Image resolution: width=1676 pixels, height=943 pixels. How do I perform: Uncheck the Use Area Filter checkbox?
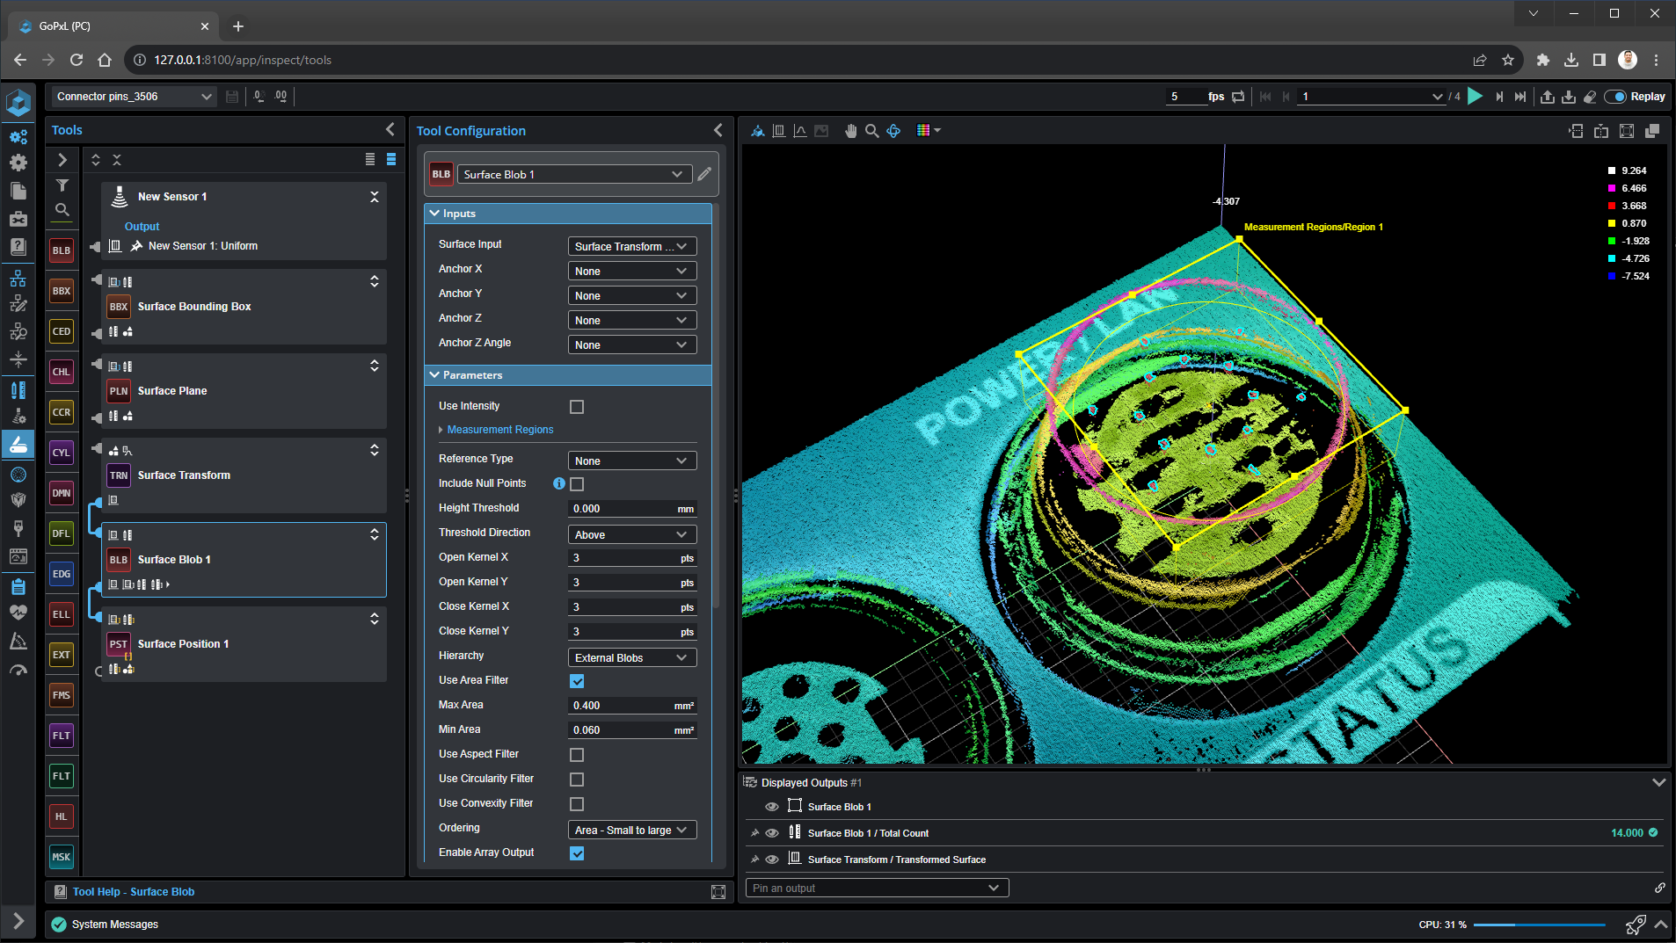click(577, 681)
